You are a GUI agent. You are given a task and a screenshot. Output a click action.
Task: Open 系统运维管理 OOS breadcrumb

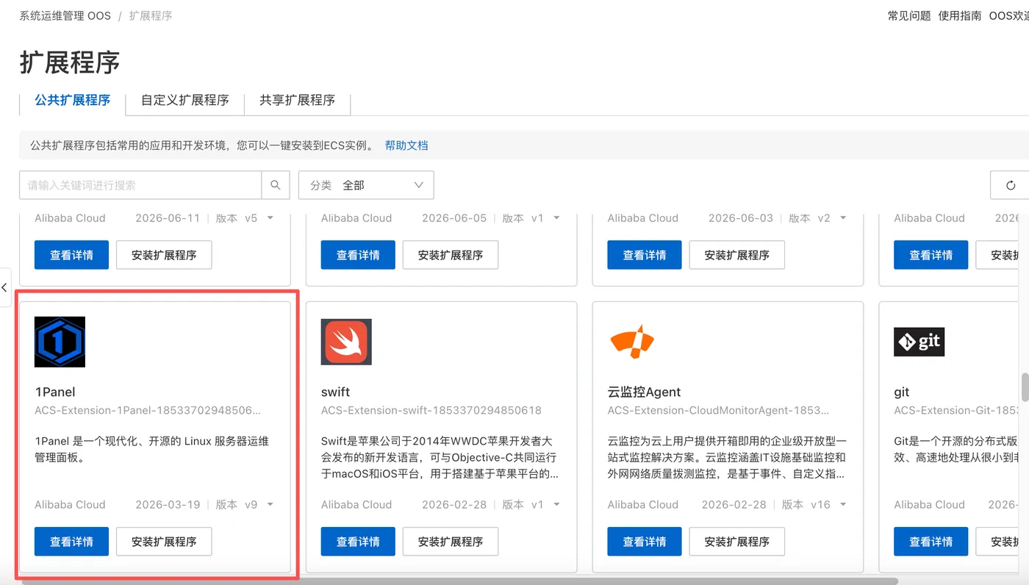tap(65, 15)
